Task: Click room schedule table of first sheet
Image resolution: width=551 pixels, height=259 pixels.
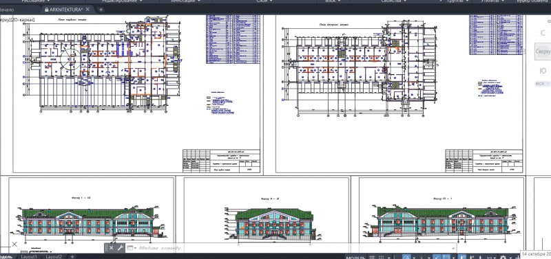Action: (x=233, y=39)
